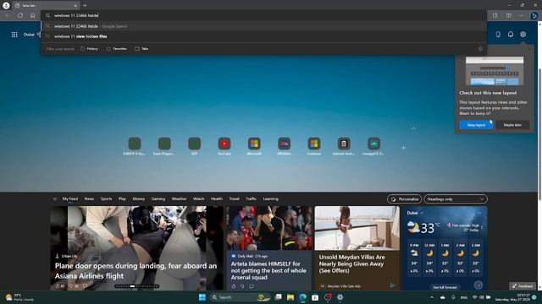Open Windows Start menu
The image size is (542, 304).
(x=202, y=297)
